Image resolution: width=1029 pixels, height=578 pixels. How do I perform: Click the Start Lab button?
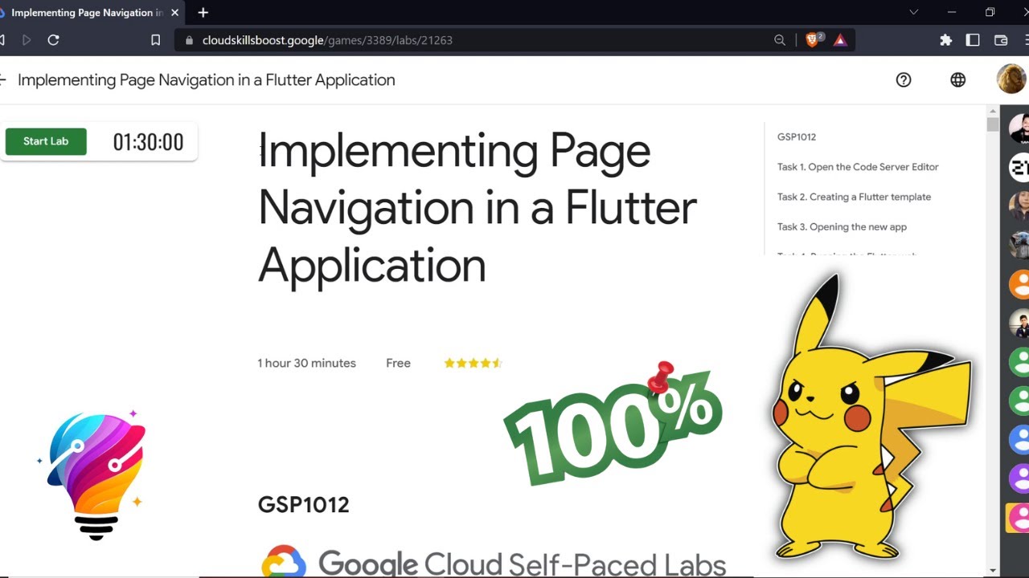[46, 141]
